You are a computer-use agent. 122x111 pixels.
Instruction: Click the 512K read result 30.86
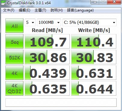point(47,57)
